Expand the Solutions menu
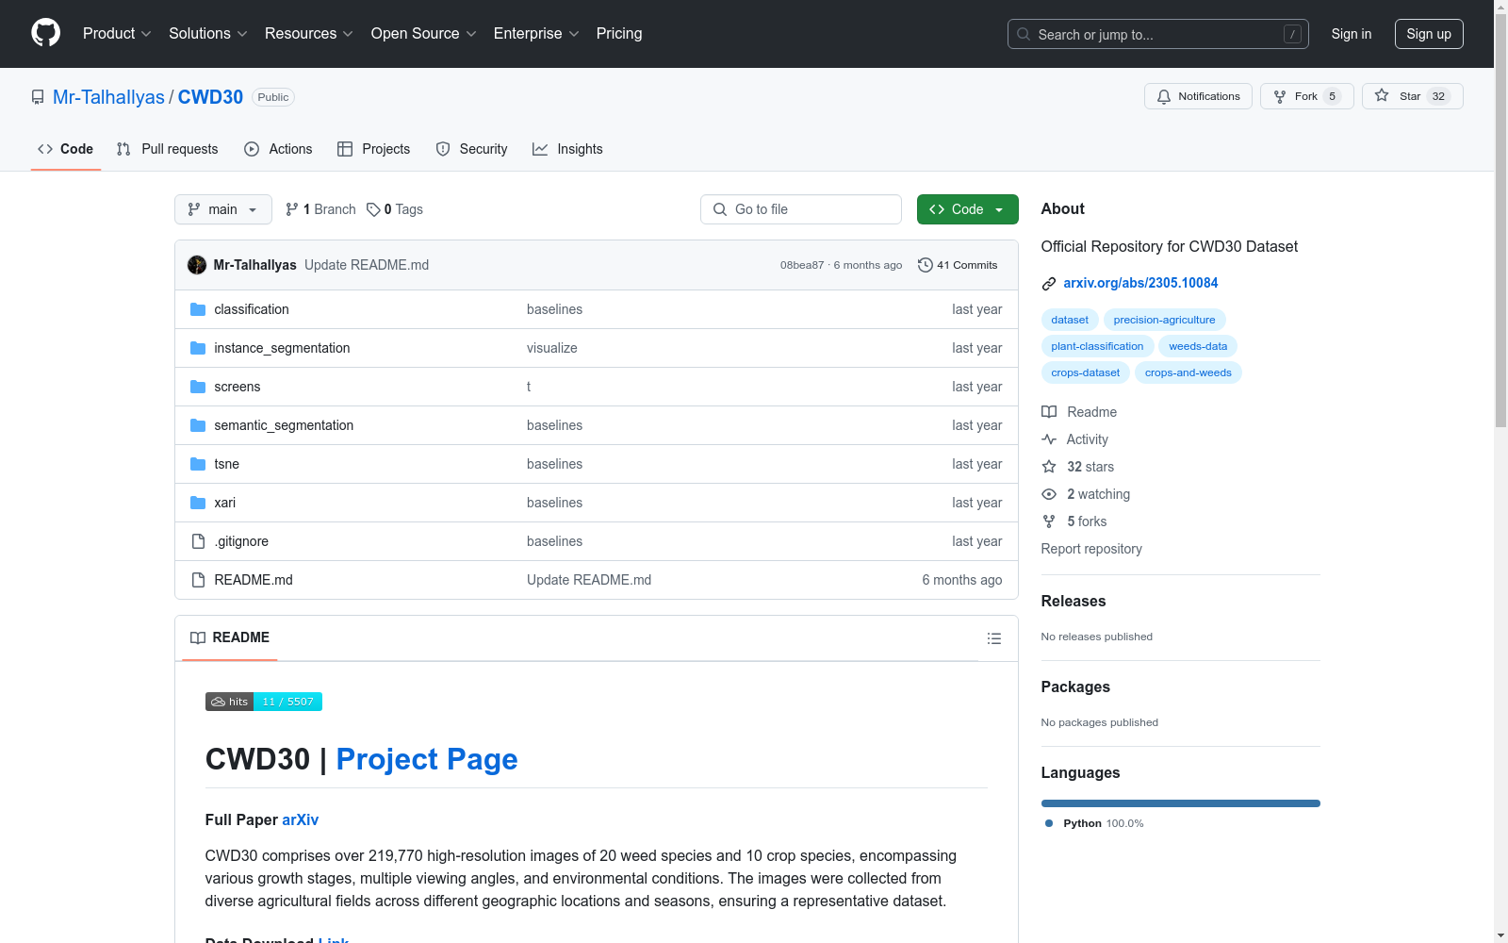This screenshot has height=943, width=1508. [x=208, y=33]
